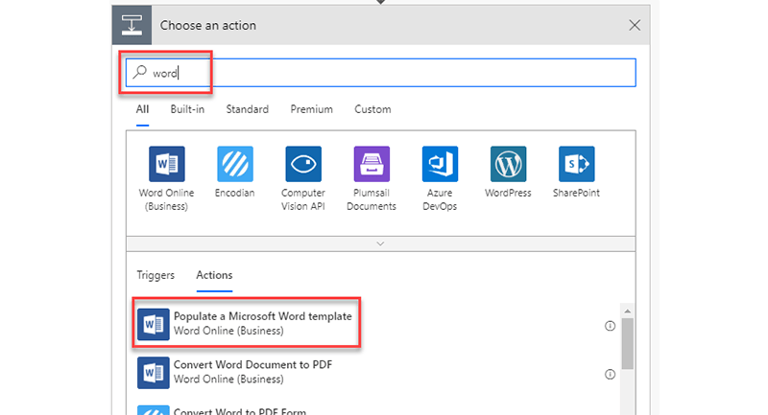The height and width of the screenshot is (415, 768).
Task: Open the Premium connectors tab
Action: 311,109
